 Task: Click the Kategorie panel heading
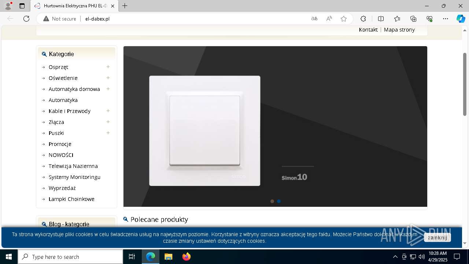(x=61, y=54)
